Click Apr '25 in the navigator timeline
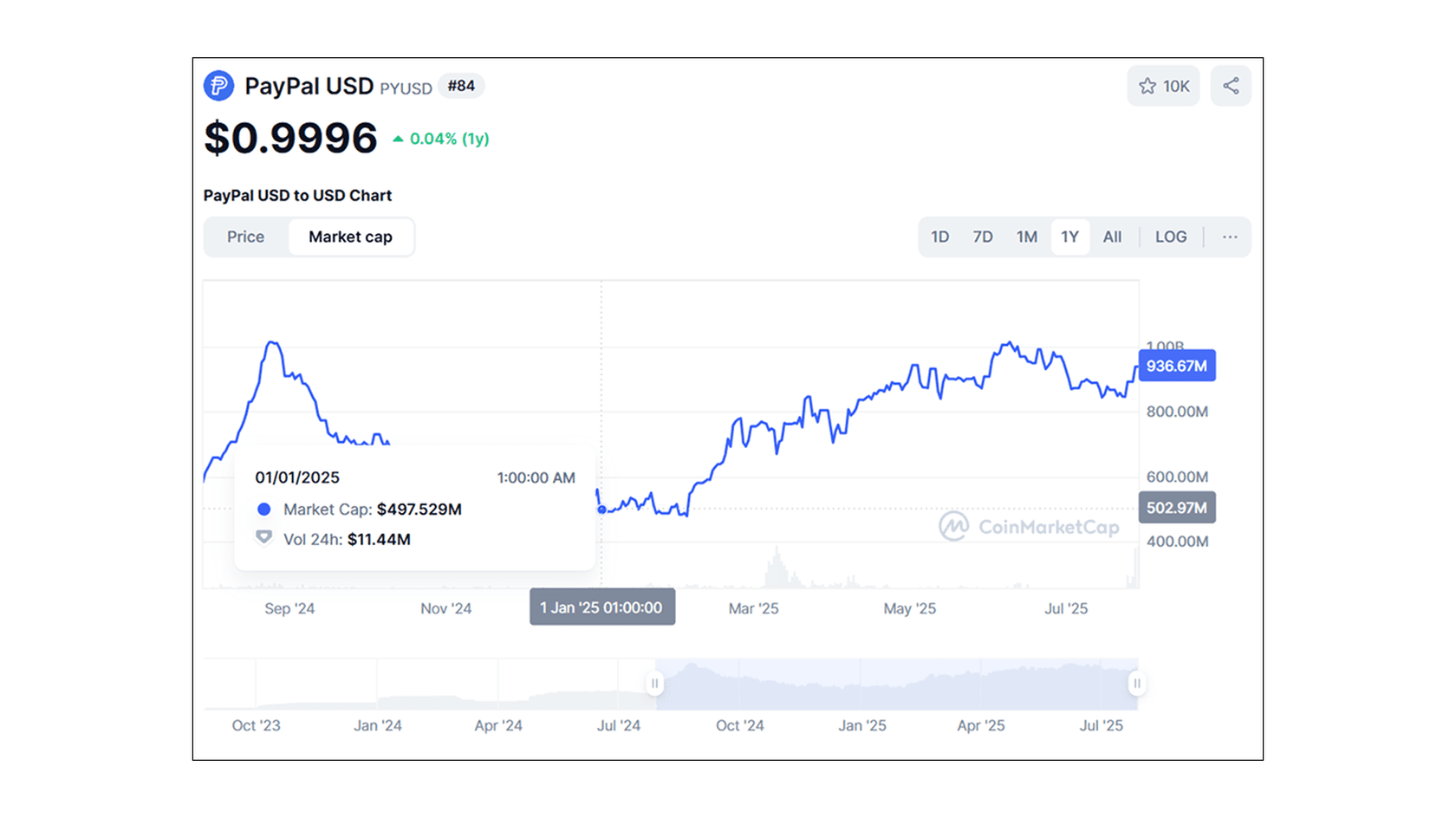1456x818 pixels. click(x=981, y=725)
